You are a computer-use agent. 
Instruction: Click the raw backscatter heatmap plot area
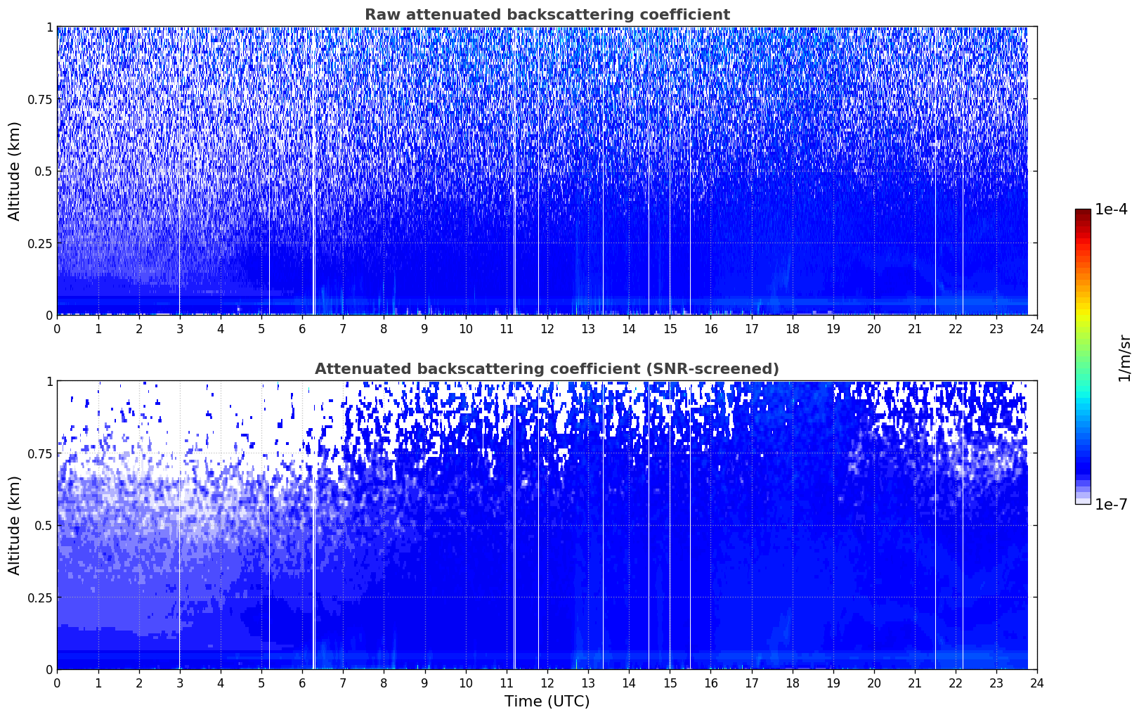pos(547,171)
